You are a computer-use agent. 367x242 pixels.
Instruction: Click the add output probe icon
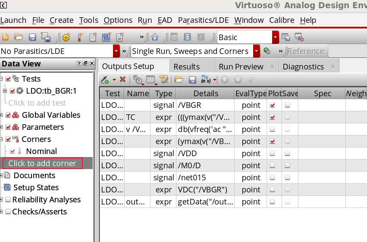click(x=105, y=80)
